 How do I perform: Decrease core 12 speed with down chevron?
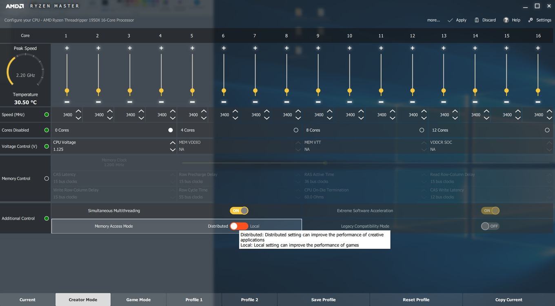424,118
